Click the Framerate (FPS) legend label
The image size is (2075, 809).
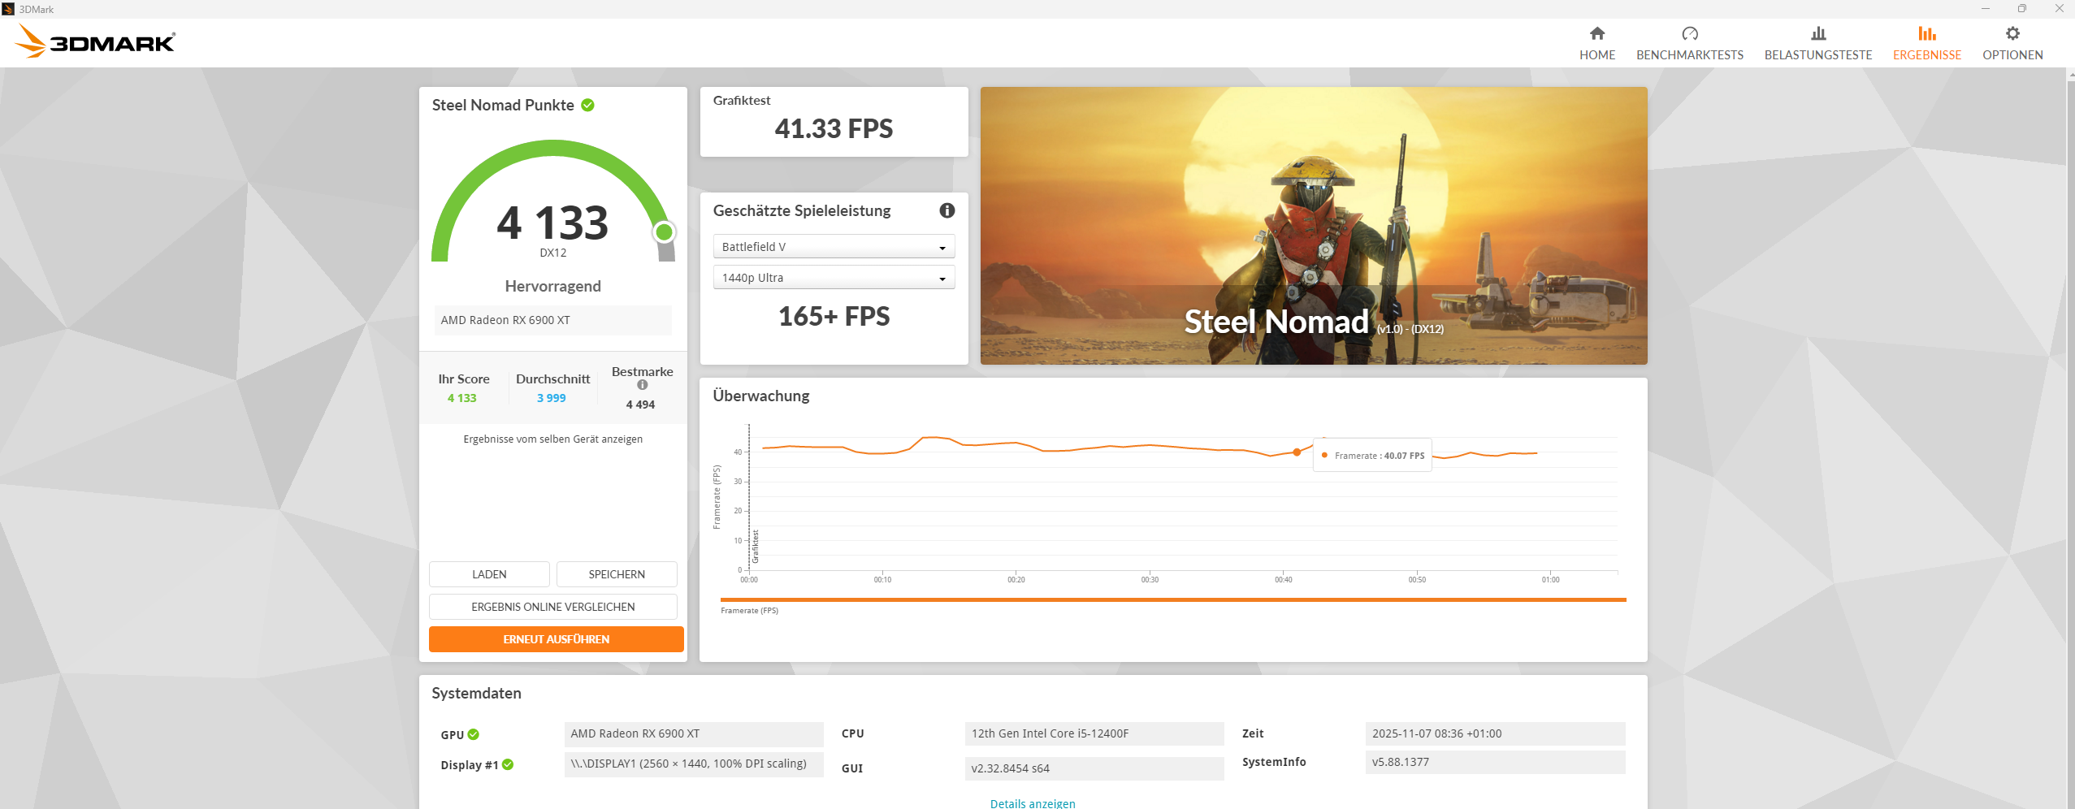[x=749, y=611]
